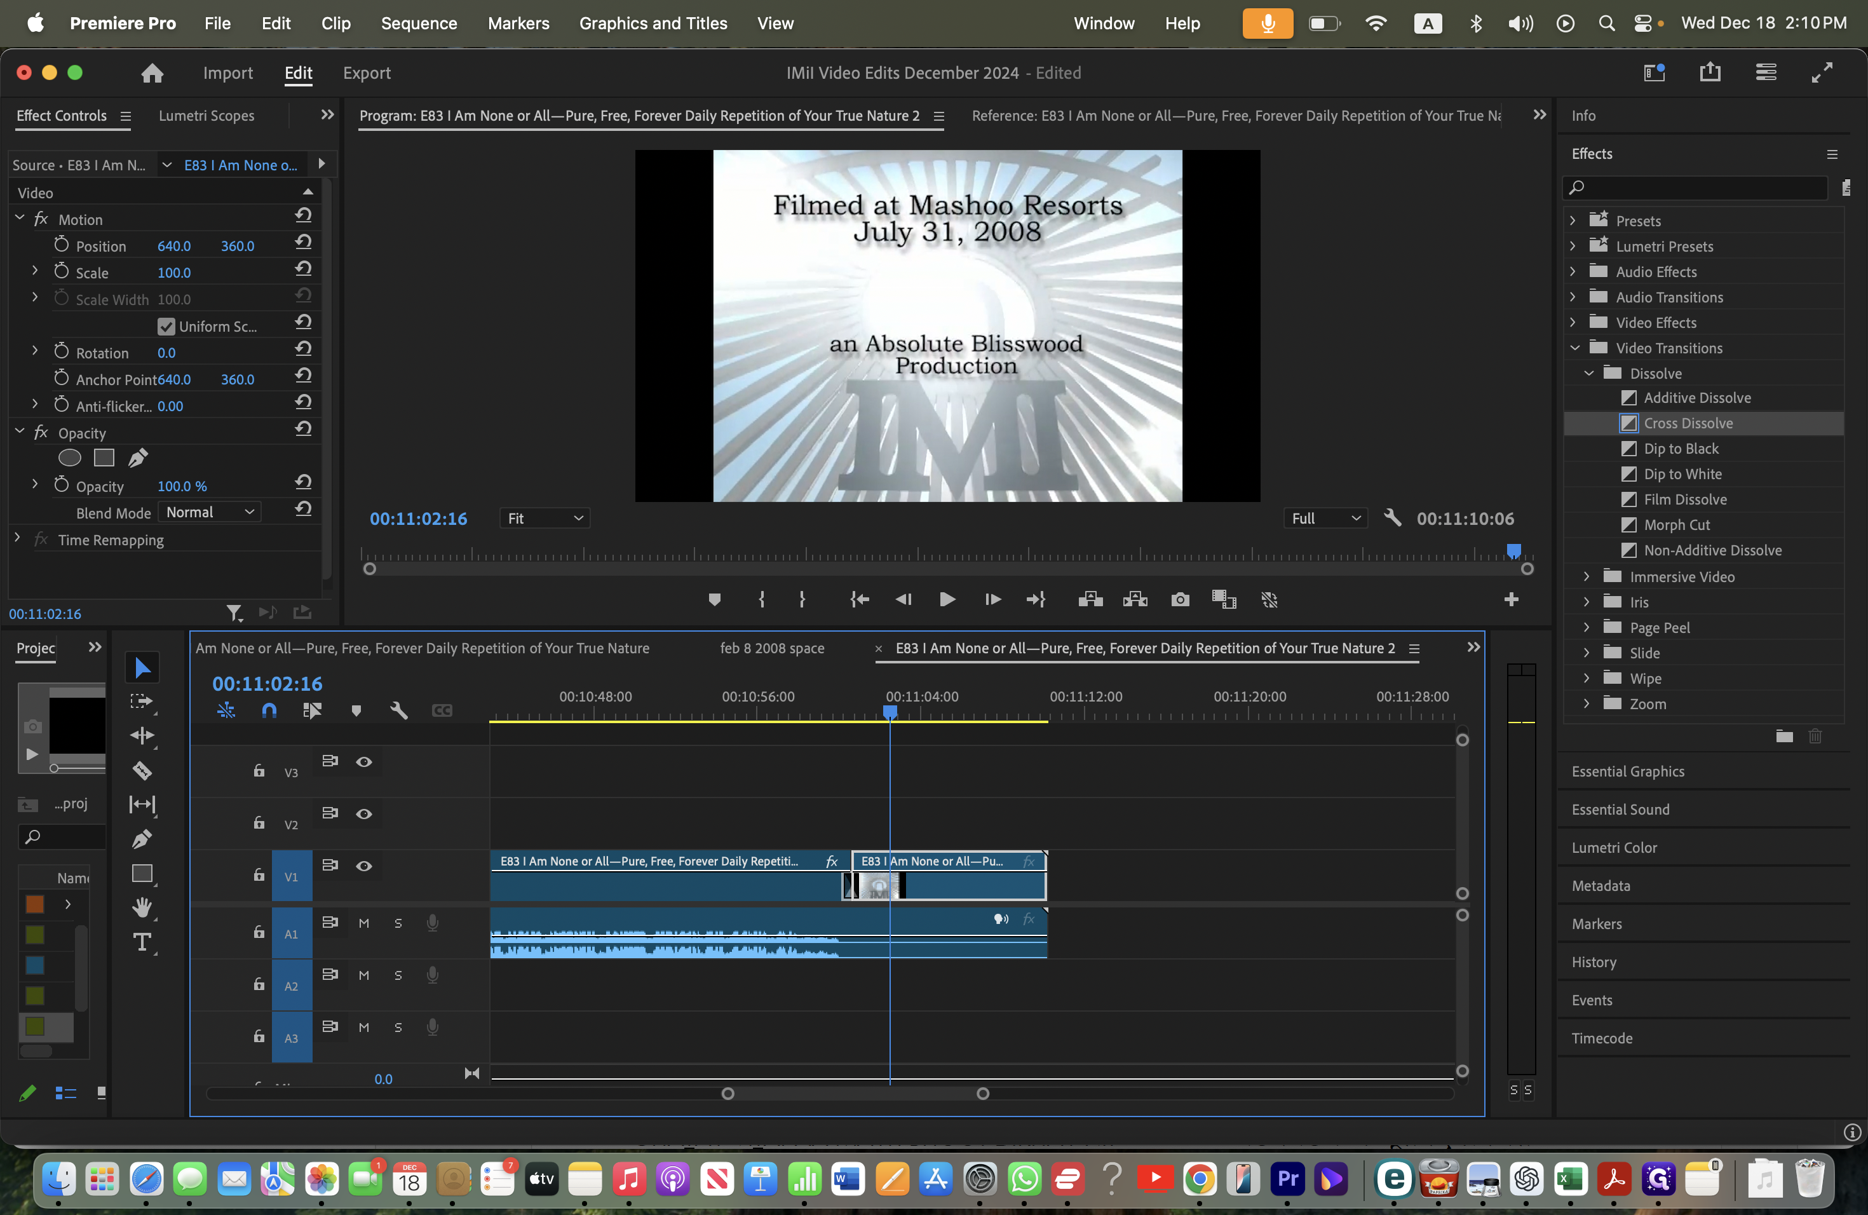
Task: Click the Add Marker button in Program monitor
Action: (x=714, y=600)
